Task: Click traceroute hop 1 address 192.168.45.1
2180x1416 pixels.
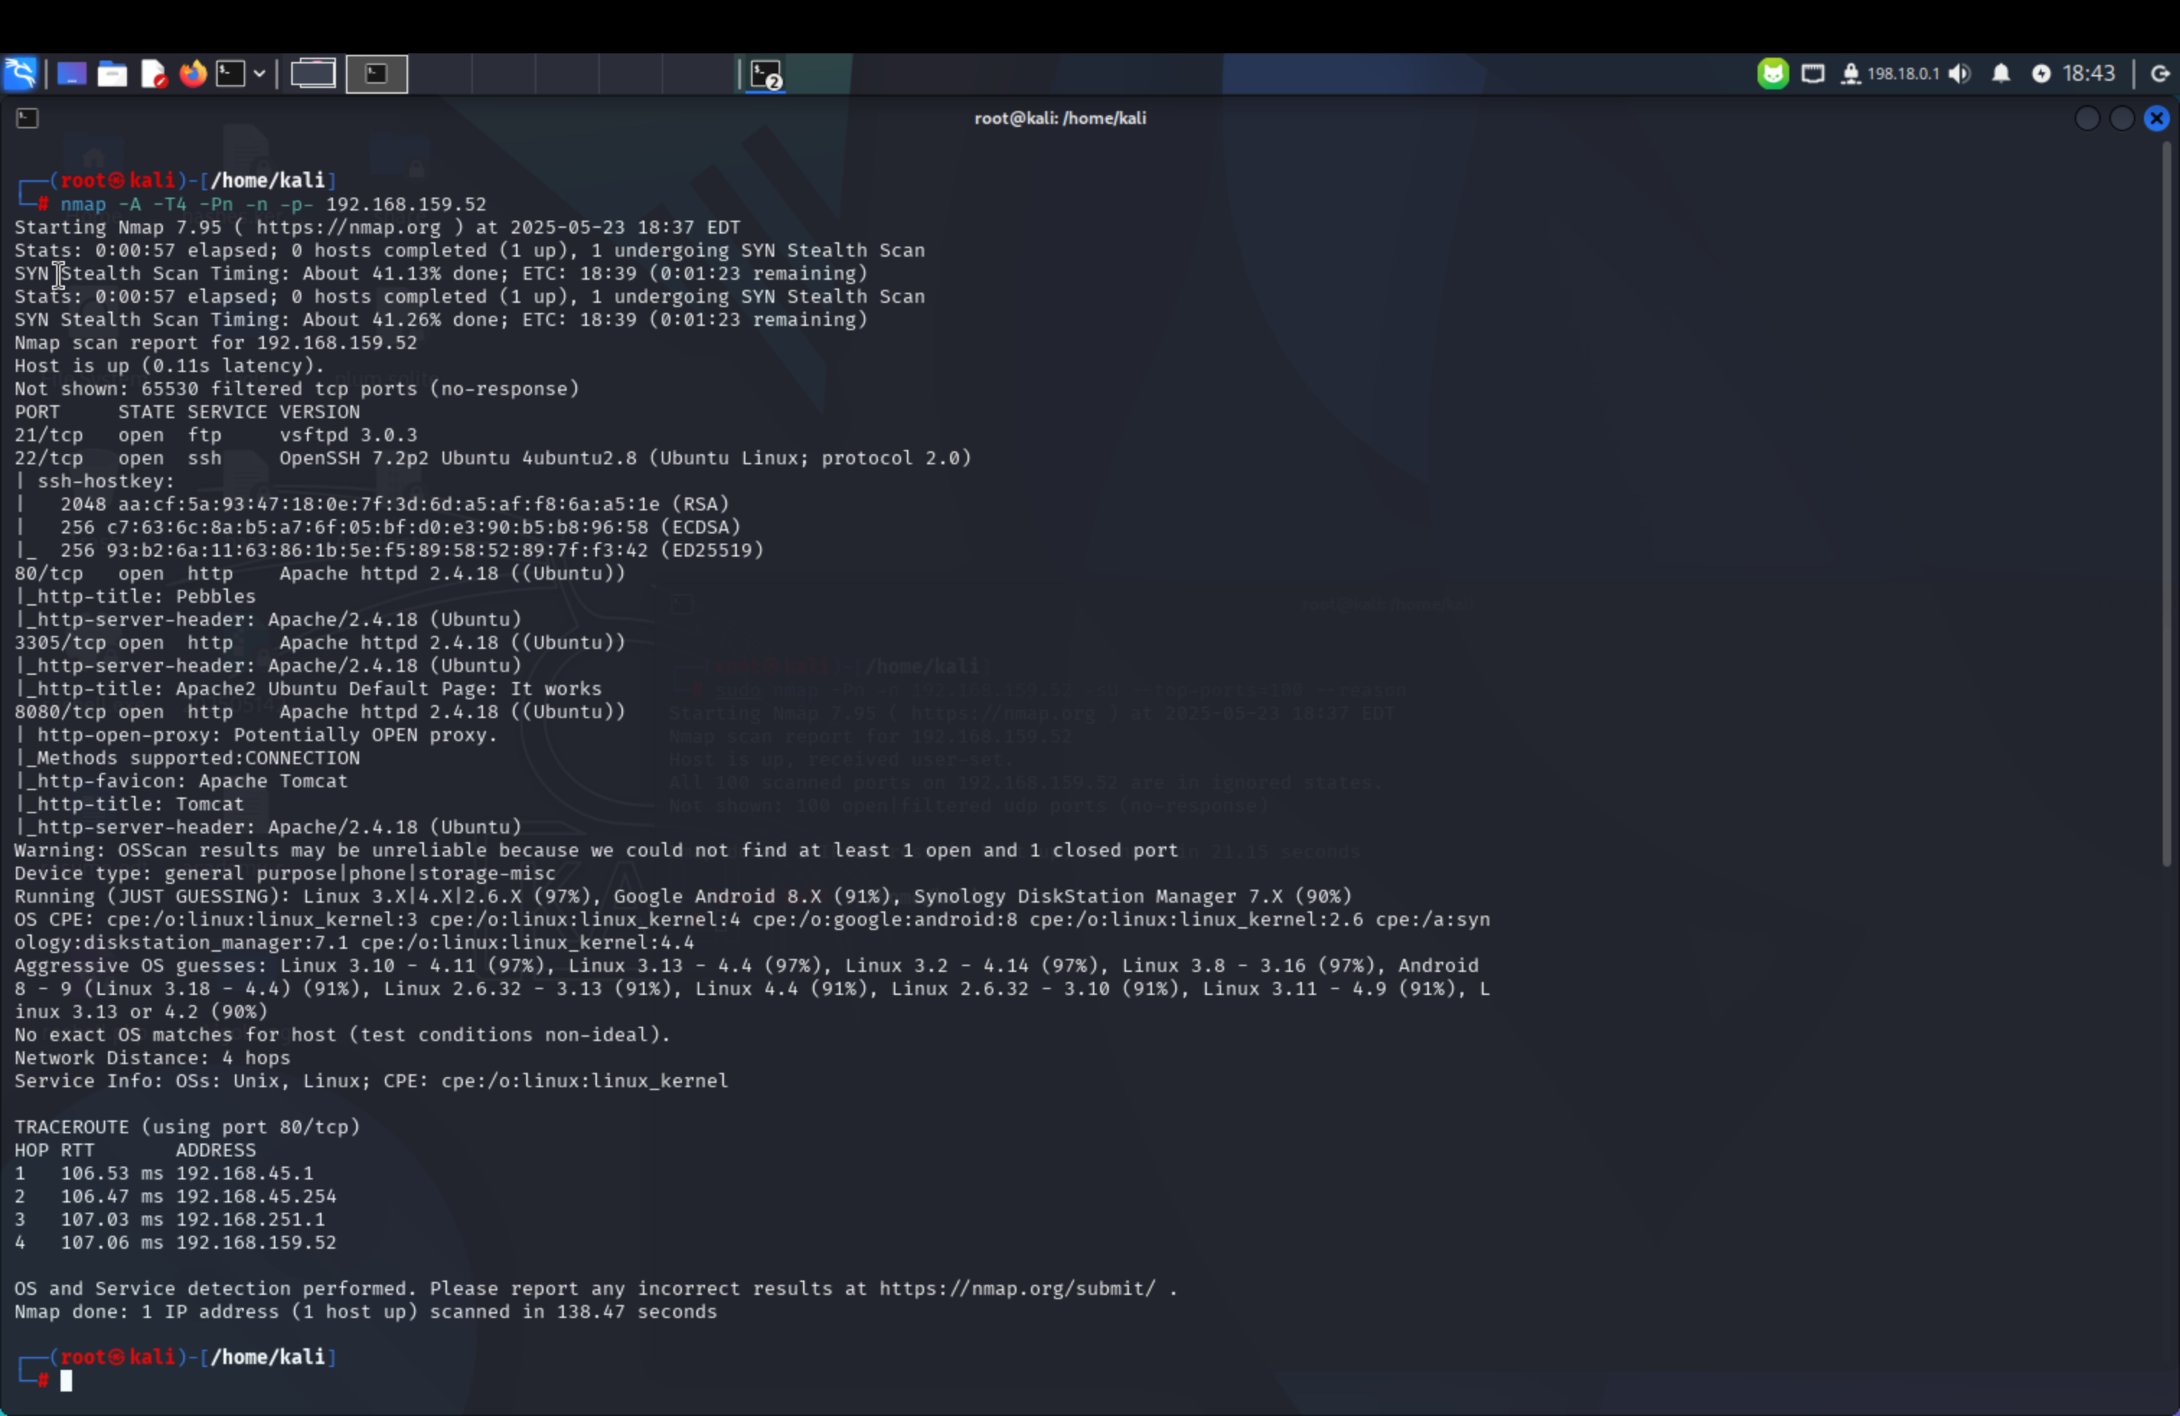Action: 244,1173
